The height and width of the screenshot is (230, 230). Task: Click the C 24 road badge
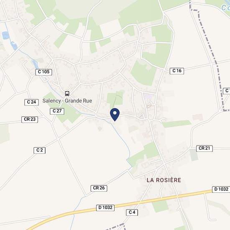tap(31, 102)
